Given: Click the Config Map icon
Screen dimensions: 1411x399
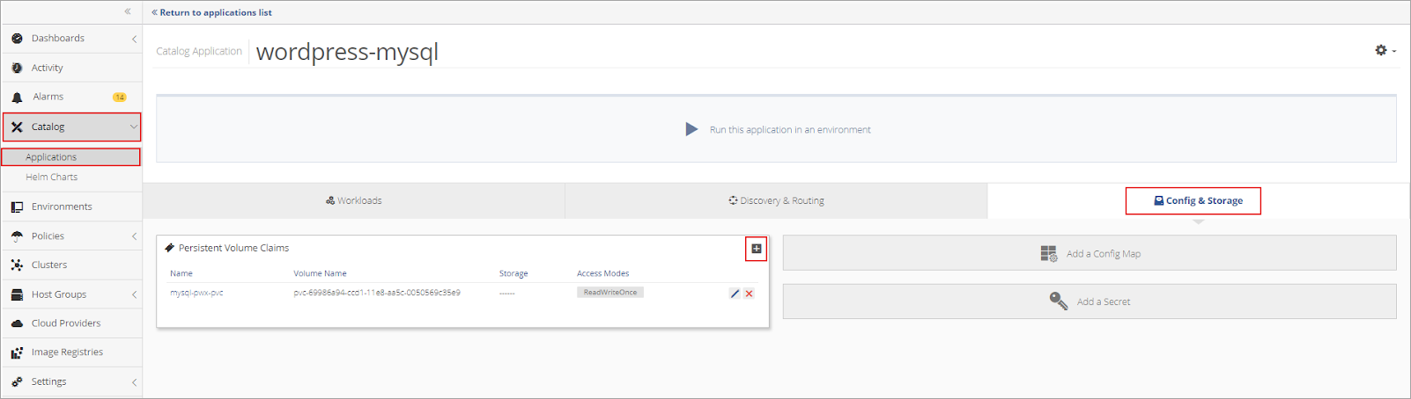Looking at the screenshot, I should (1048, 254).
